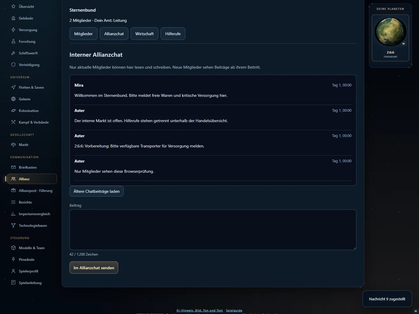
Task: Click the Kampf & Verbände crossed swords icon
Action: [x=13, y=122]
